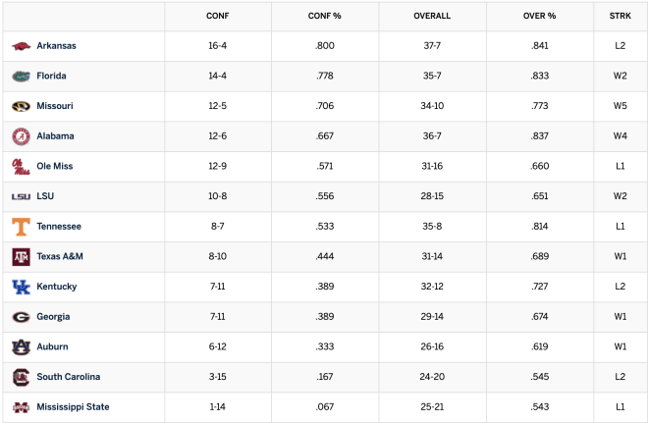Click the Kentucky UK logo icon
The height and width of the screenshot is (423, 648).
pyautogui.click(x=21, y=287)
